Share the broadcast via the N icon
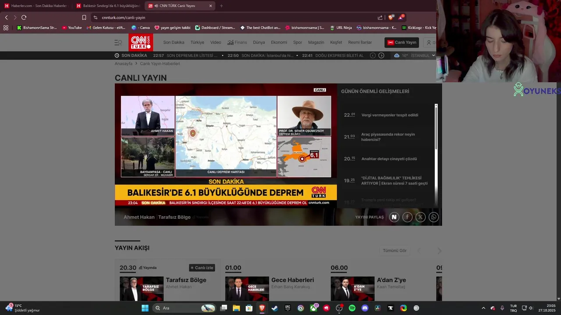The image size is (561, 315). coord(394,217)
